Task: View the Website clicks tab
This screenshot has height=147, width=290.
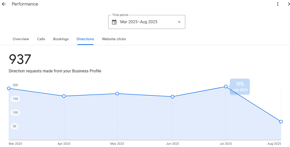Action: tap(114, 39)
